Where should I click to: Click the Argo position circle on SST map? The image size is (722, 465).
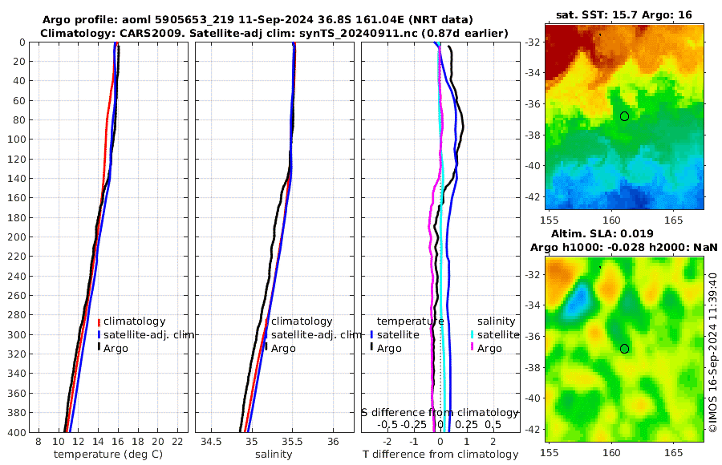point(624,116)
